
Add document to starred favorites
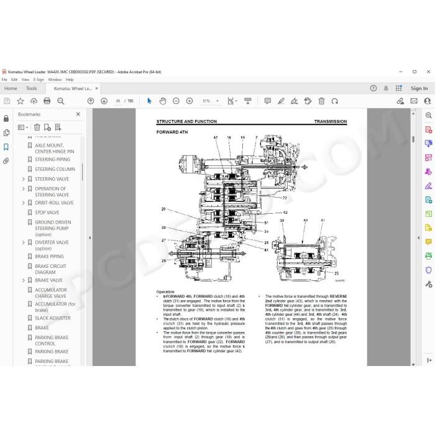[x=21, y=101]
